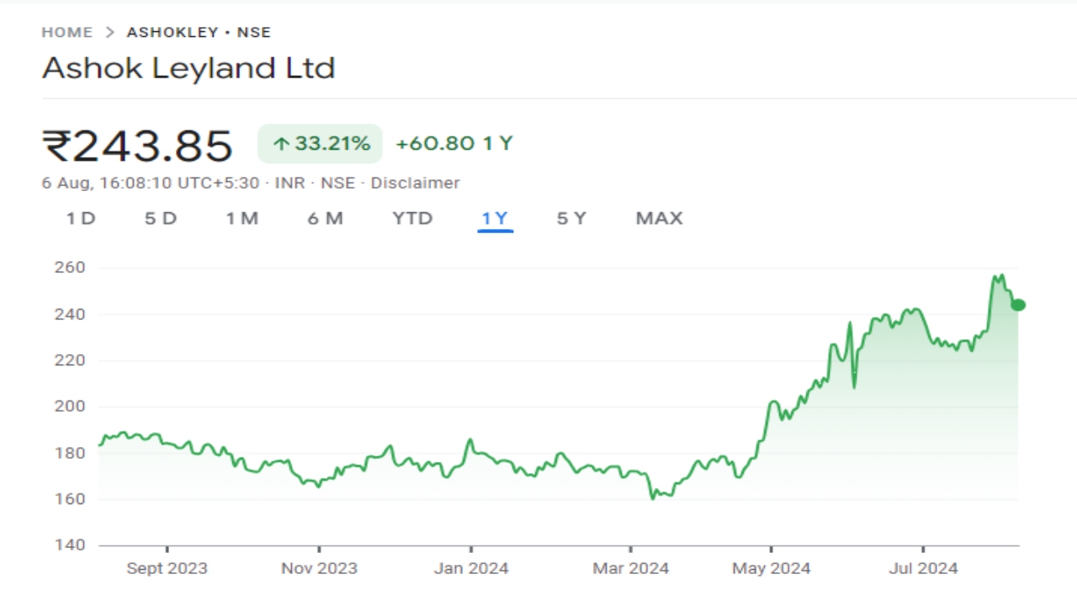Click the Jan 2024 axis label
Image resolution: width=1077 pixels, height=606 pixels.
(471, 569)
